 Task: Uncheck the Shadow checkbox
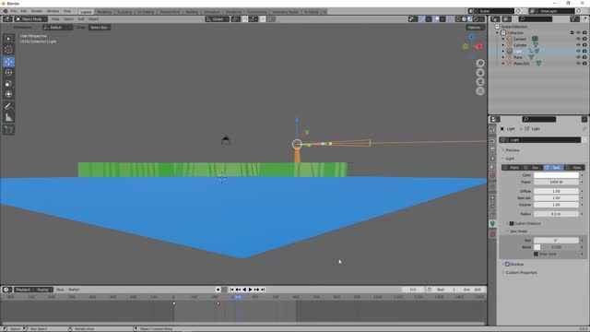pos(507,265)
